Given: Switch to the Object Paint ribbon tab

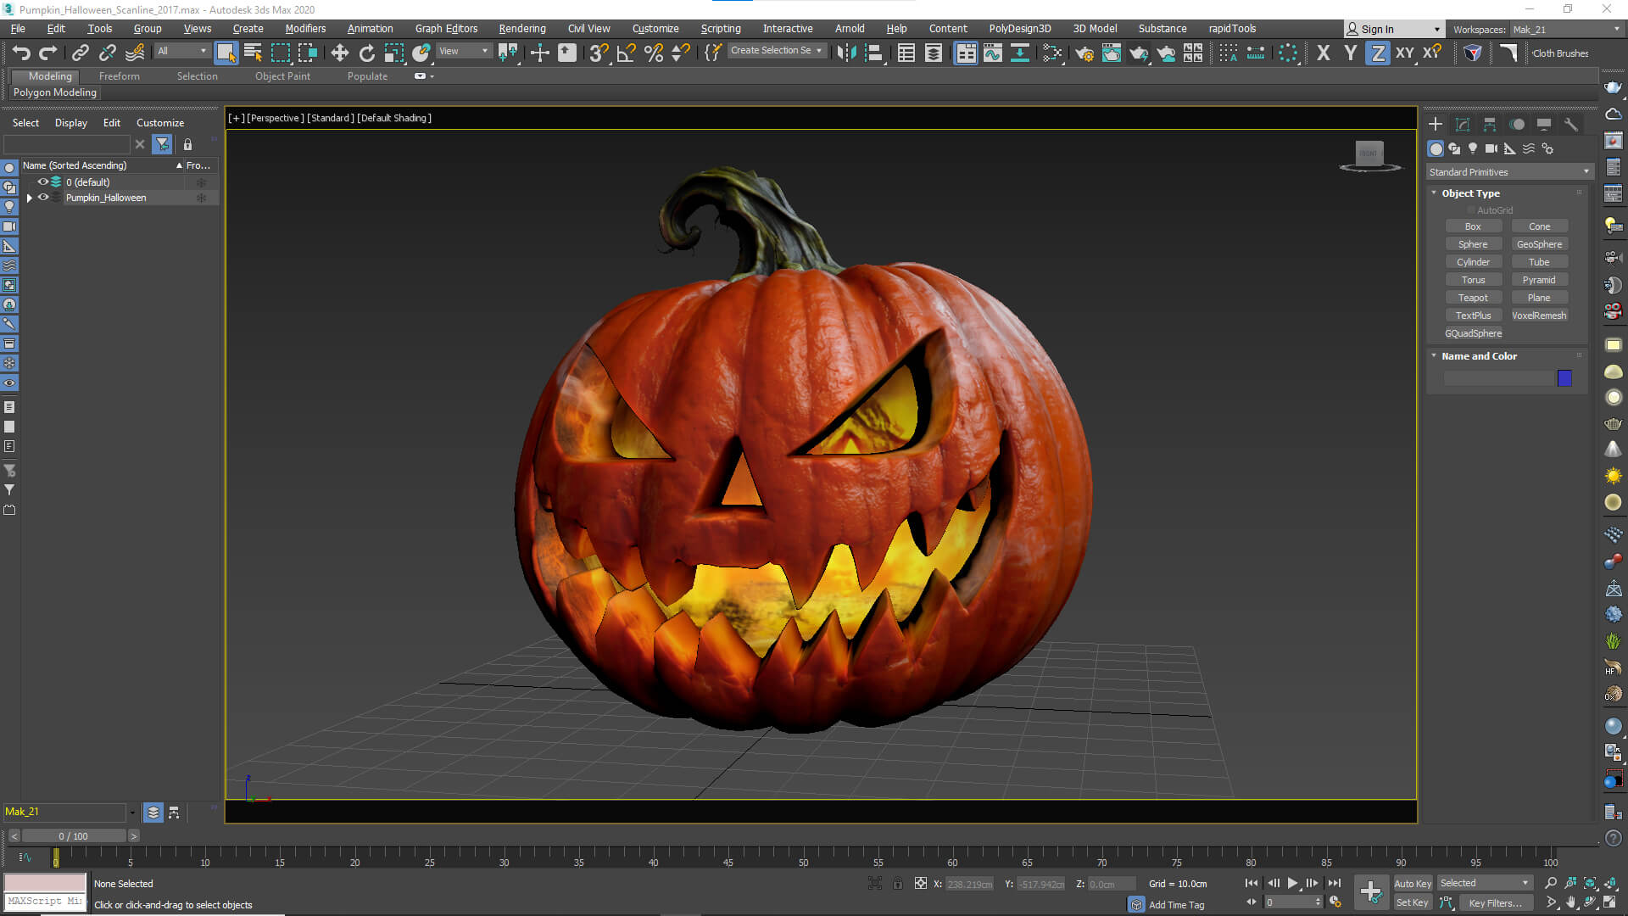Looking at the screenshot, I should click(282, 76).
